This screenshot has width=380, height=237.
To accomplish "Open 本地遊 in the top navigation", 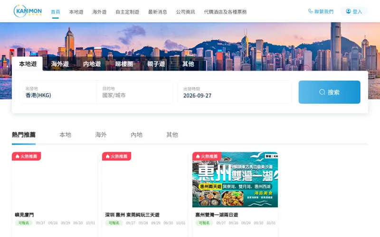I will [x=76, y=12].
